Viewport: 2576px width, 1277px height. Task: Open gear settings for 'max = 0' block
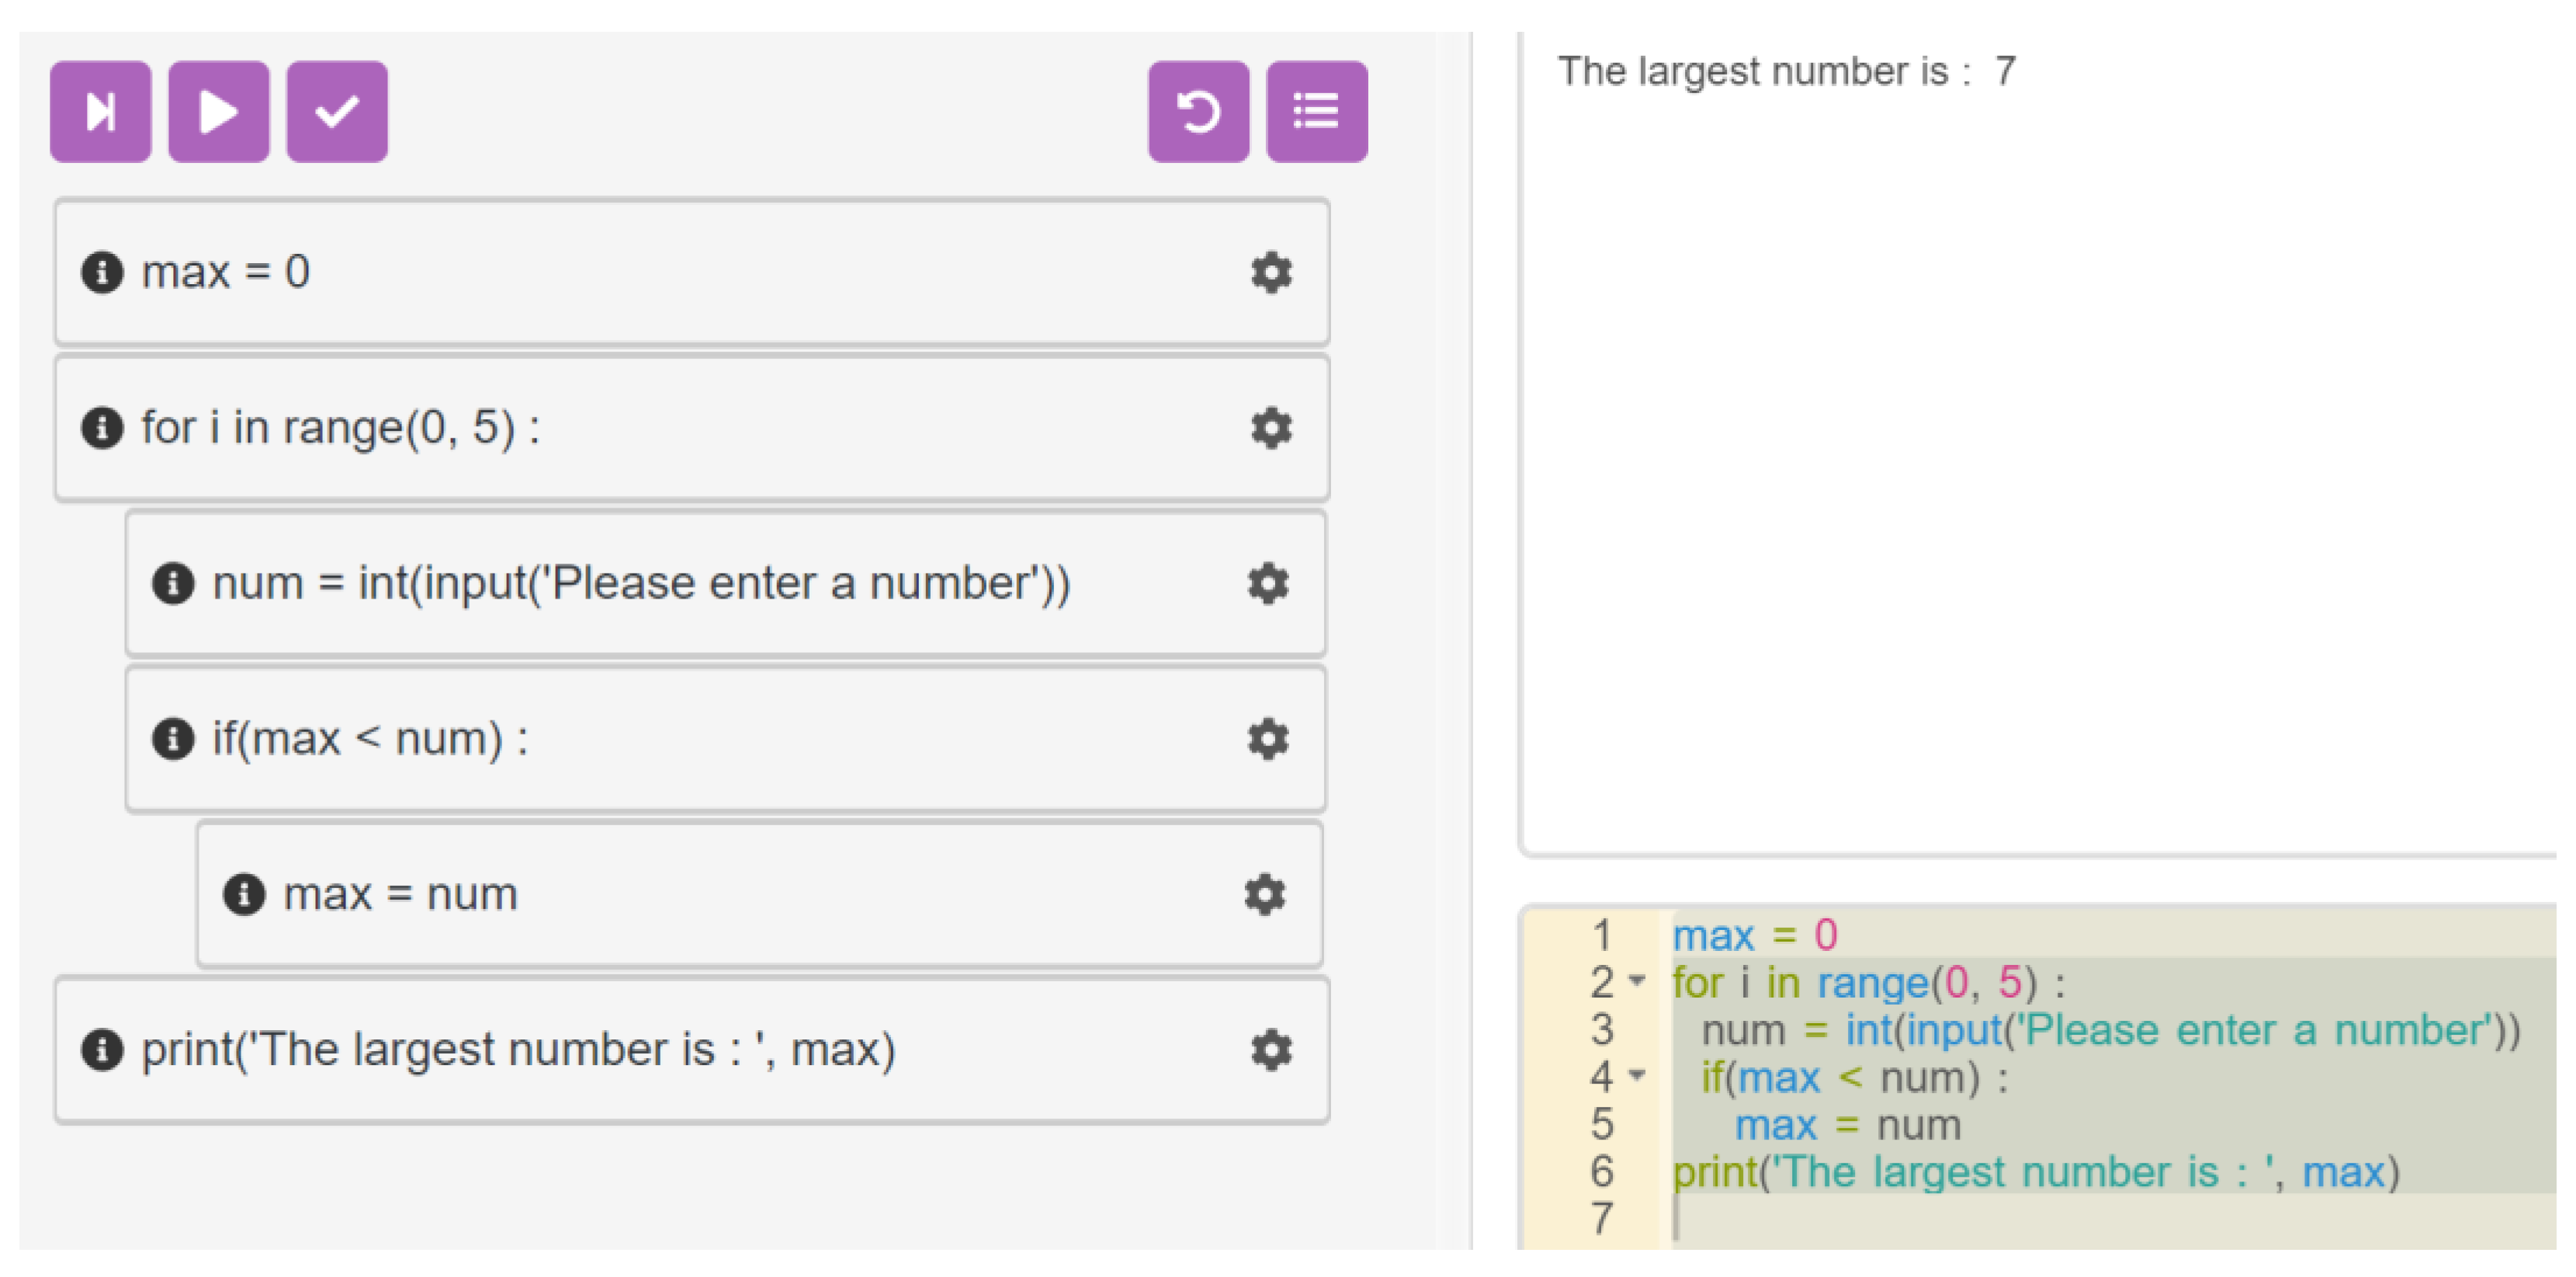coord(1271,272)
